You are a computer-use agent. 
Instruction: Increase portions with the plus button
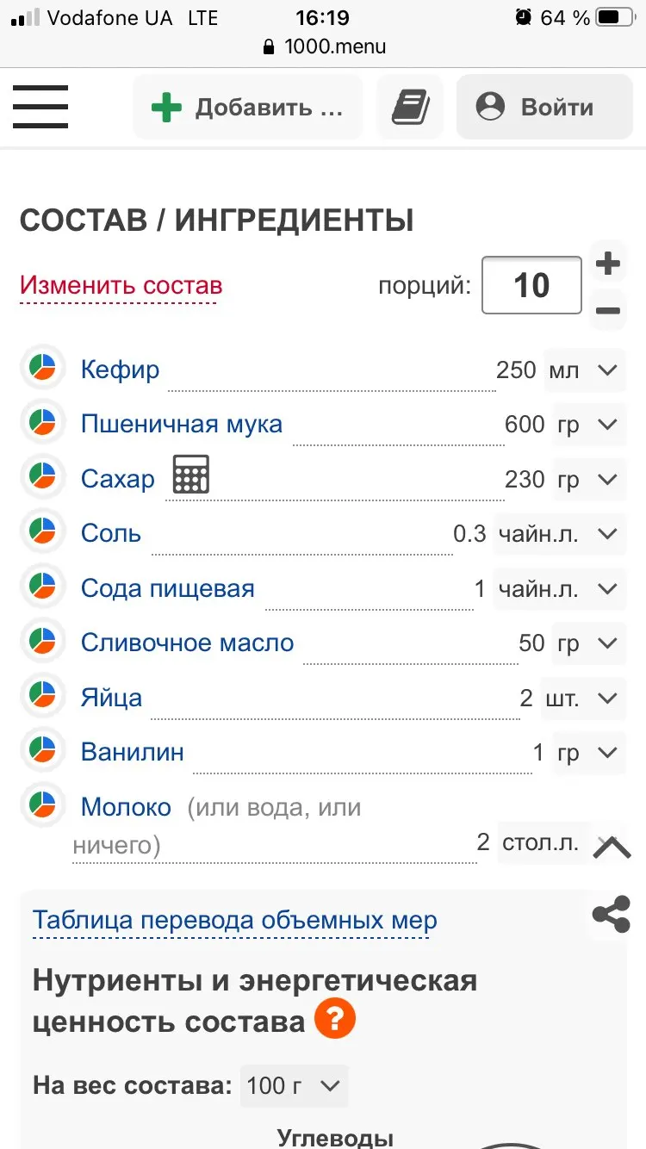point(608,264)
